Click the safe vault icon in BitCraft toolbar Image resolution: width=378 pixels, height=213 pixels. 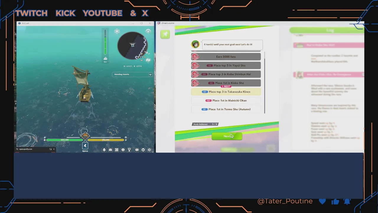coord(117,150)
